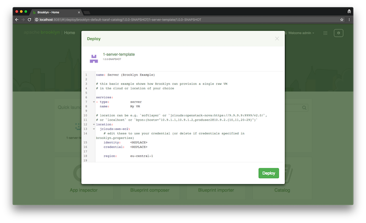
Task: Close the Deploy dialog with the X
Action: point(277,38)
